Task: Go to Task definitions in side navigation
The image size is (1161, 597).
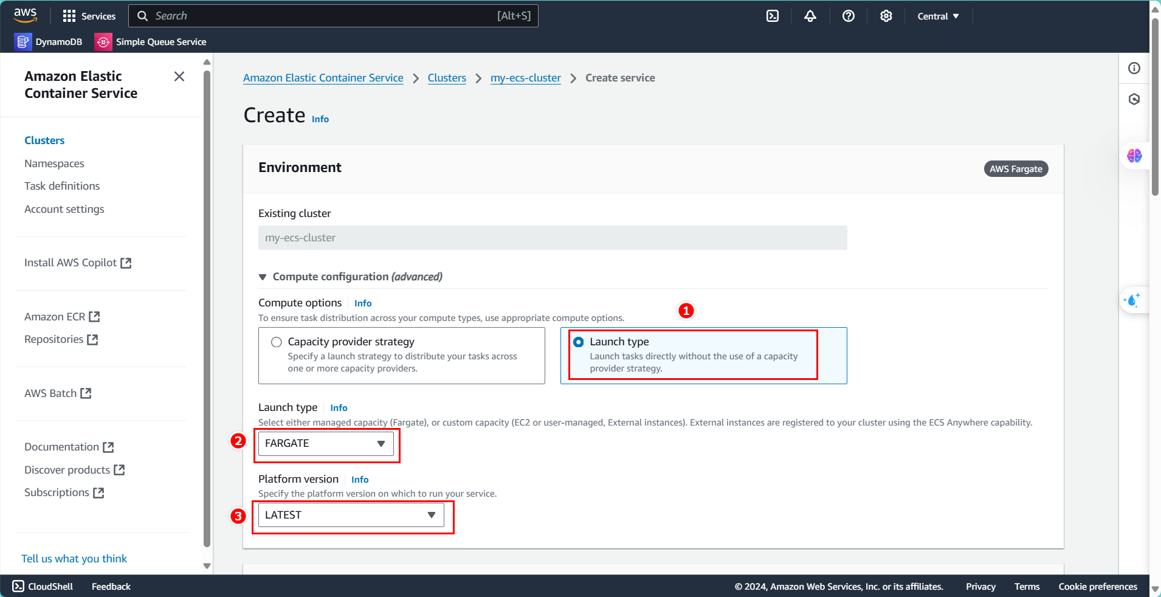Action: point(62,186)
